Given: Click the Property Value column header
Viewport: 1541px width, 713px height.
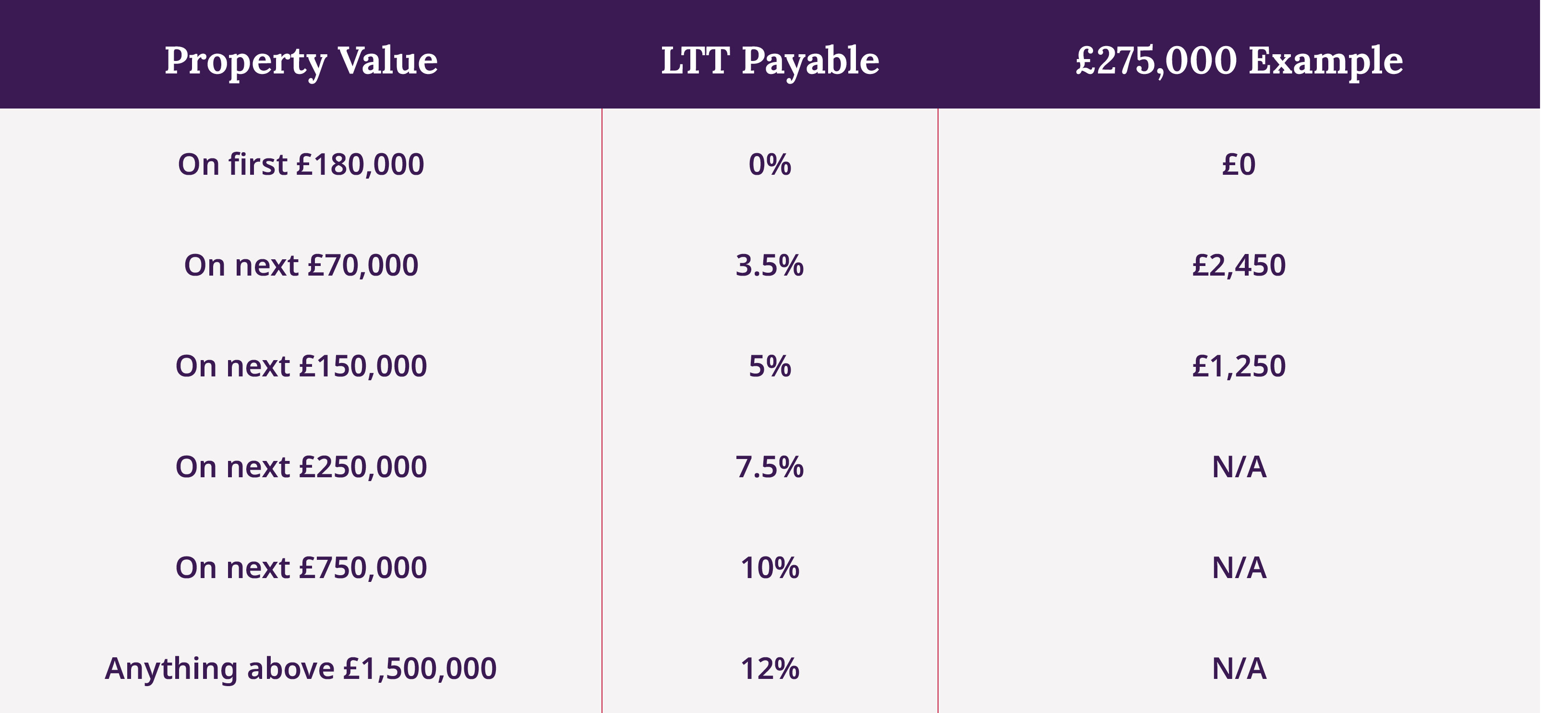Looking at the screenshot, I should [301, 60].
